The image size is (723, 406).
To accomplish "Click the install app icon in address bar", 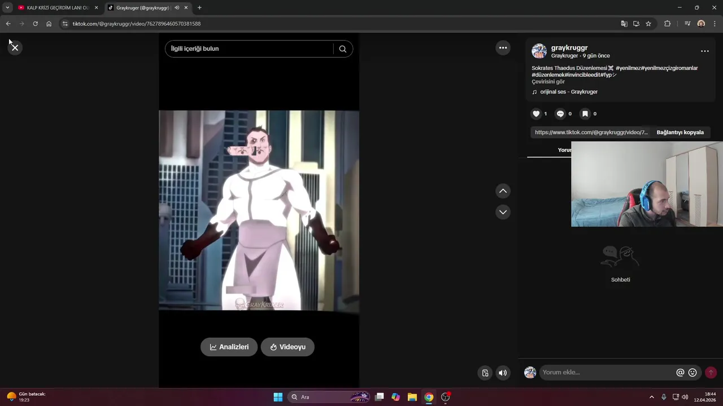I will pyautogui.click(x=636, y=24).
